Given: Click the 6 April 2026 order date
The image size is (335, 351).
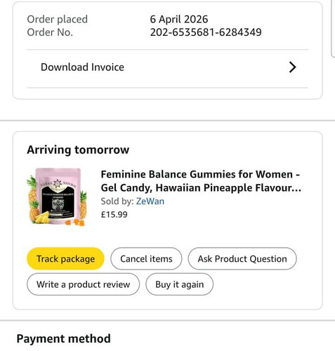Looking at the screenshot, I should [179, 19].
